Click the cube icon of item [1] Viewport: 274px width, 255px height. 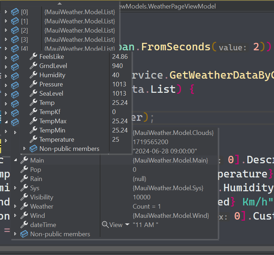pyautogui.click(x=15, y=21)
